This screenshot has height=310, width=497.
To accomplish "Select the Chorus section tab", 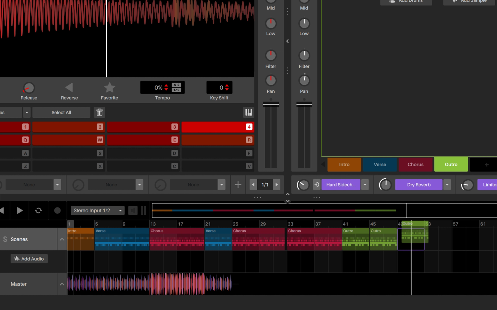I will click(416, 164).
